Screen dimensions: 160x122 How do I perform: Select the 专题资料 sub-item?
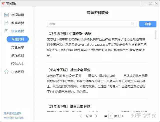(x=18, y=39)
